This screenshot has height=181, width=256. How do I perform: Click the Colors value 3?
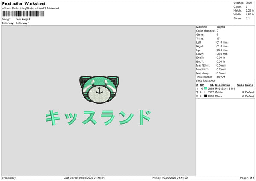click(x=246, y=7)
